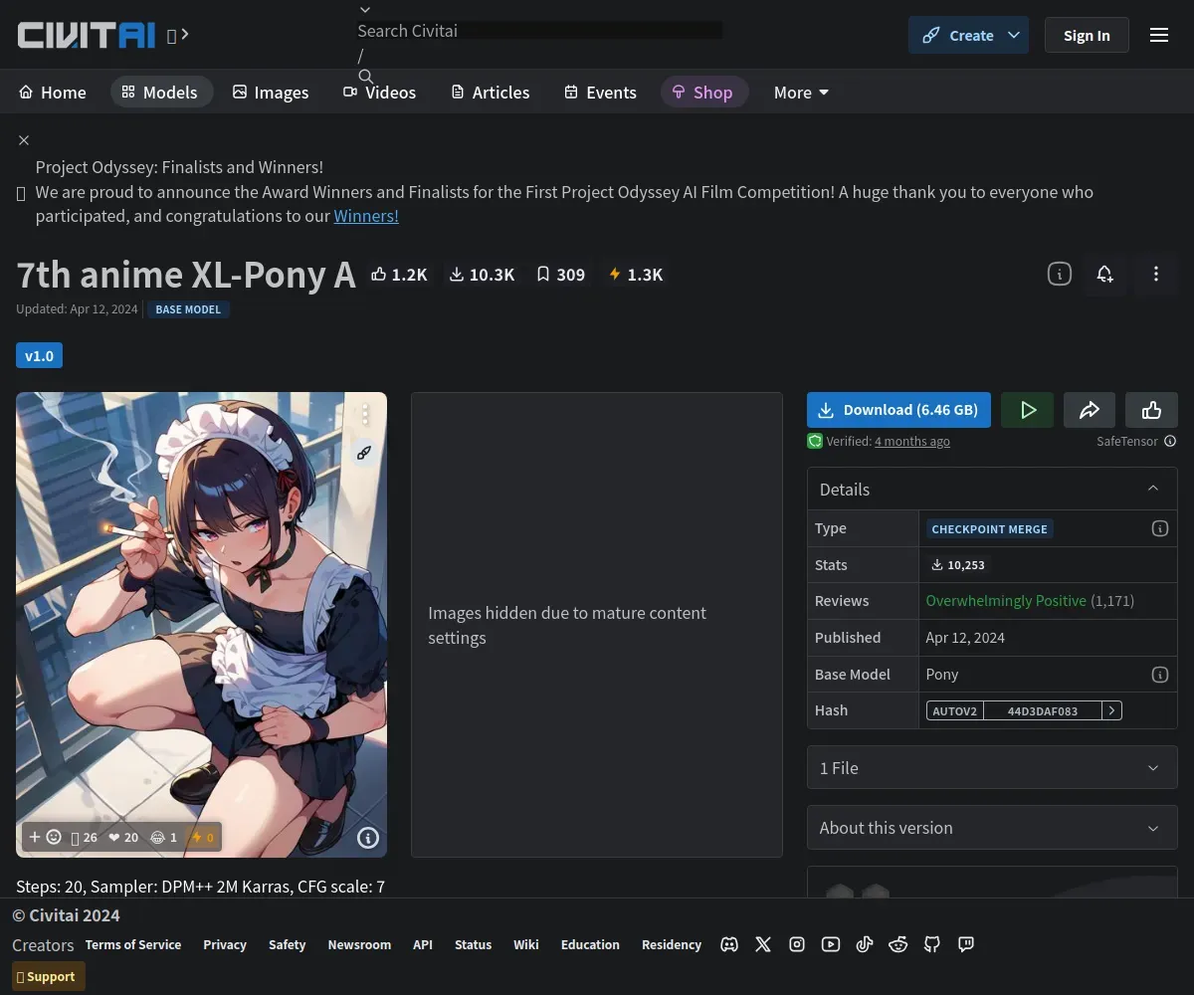This screenshot has height=995, width=1194.
Task: Open the hamburger menu in the header
Action: (x=1159, y=35)
